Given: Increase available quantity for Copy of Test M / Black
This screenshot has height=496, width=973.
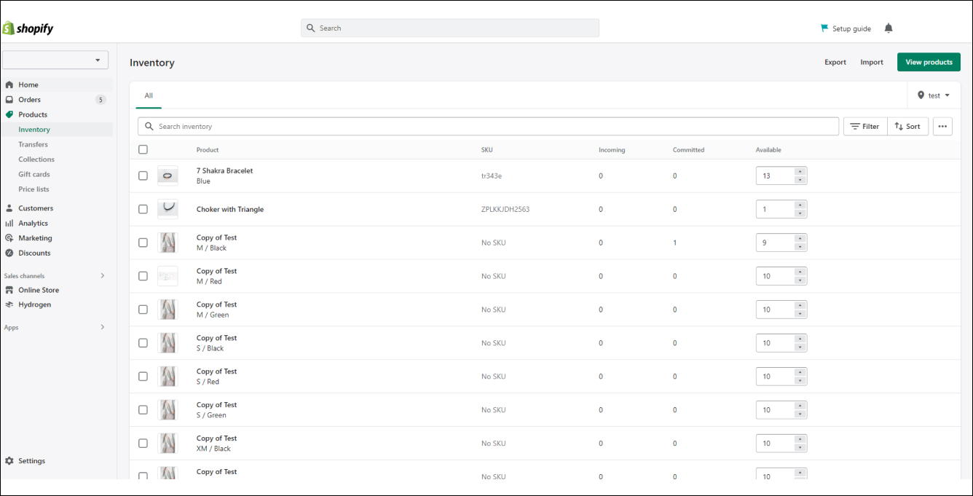Looking at the screenshot, I should pyautogui.click(x=800, y=239).
